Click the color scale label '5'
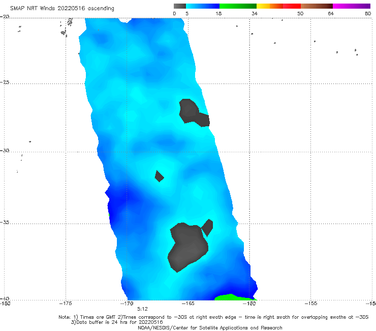 [x=187, y=13]
